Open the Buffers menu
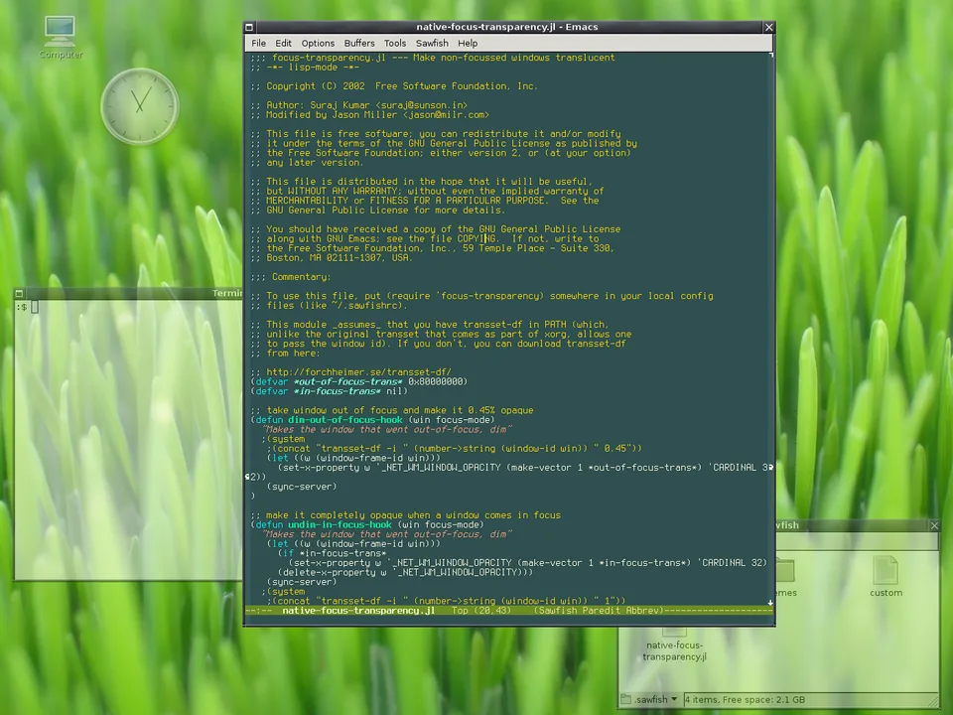Viewport: 953px width, 715px height. tap(359, 43)
